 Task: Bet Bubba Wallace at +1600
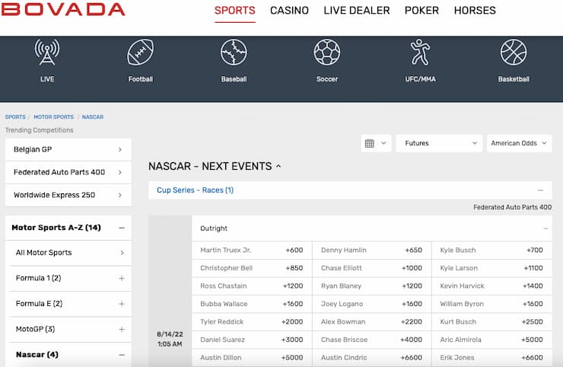pos(252,304)
